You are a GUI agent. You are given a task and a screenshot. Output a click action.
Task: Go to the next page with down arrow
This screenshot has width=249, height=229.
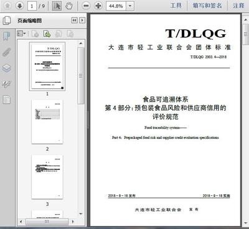20,6
